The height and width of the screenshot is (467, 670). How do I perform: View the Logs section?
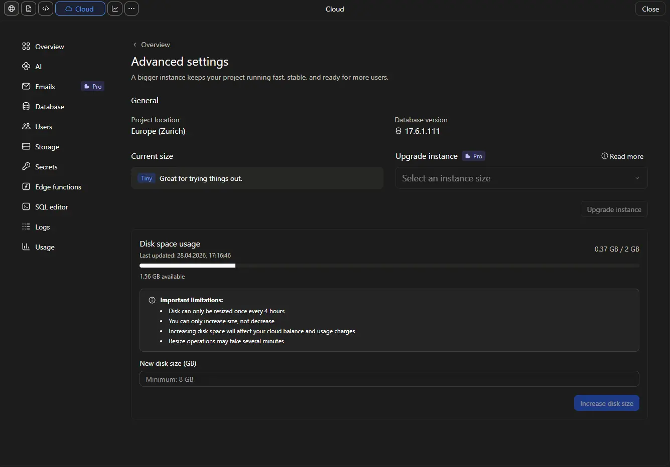tap(42, 226)
